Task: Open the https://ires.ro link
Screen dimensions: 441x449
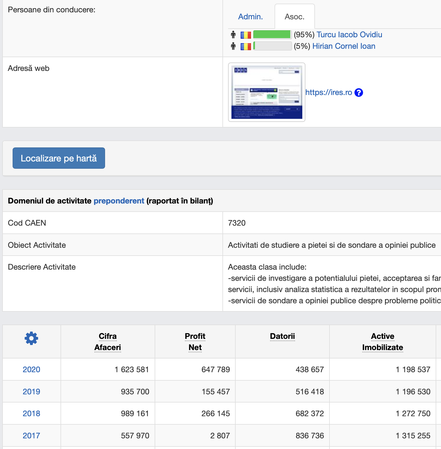Action: [x=328, y=92]
